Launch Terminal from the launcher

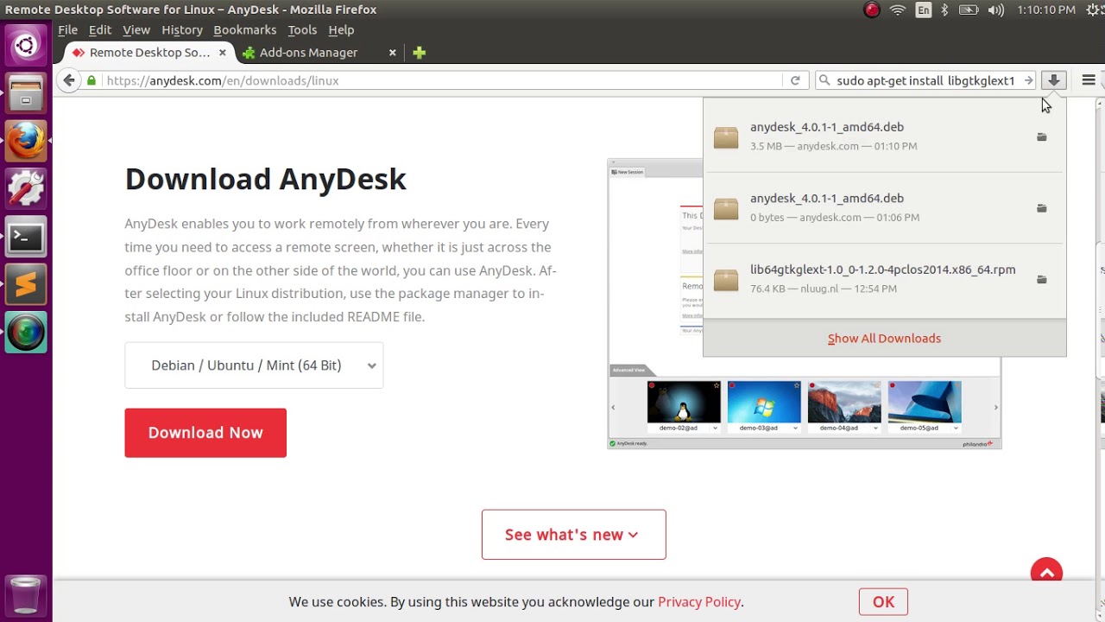coord(26,237)
